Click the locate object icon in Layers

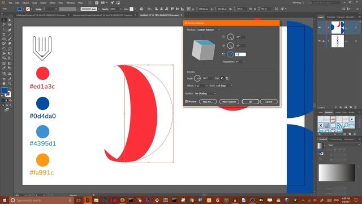click(336, 108)
